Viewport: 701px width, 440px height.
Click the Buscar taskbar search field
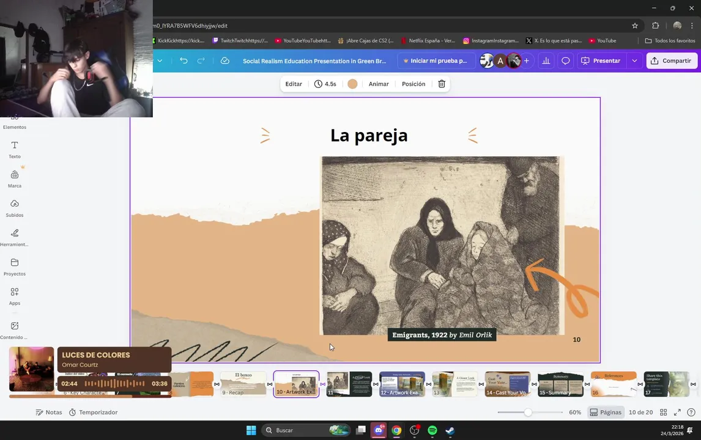pyautogui.click(x=306, y=430)
